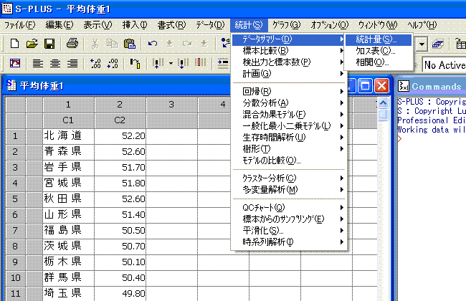Expand the 生存時間解析(U) submenu
466x301 pixels.
(x=289, y=137)
